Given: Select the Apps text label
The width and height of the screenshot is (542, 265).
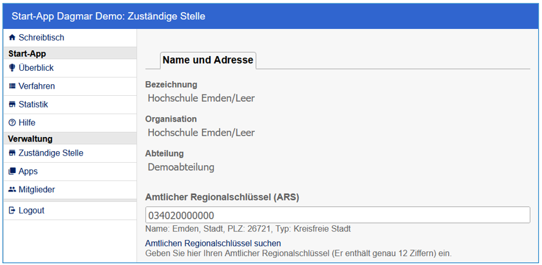Looking at the screenshot, I should tap(28, 171).
